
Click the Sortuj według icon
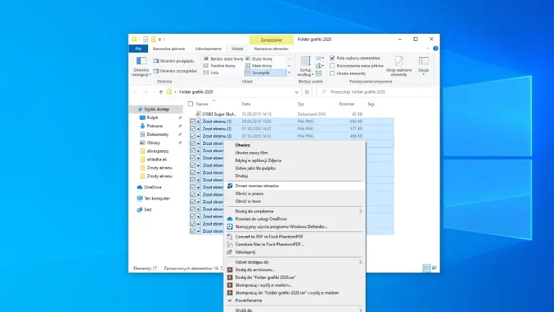(304, 62)
